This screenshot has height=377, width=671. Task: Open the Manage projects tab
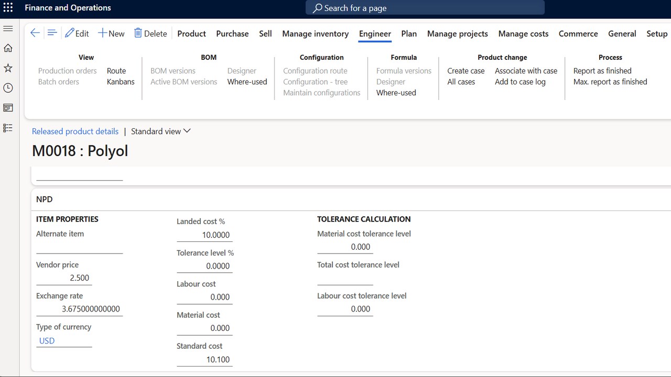click(x=457, y=34)
